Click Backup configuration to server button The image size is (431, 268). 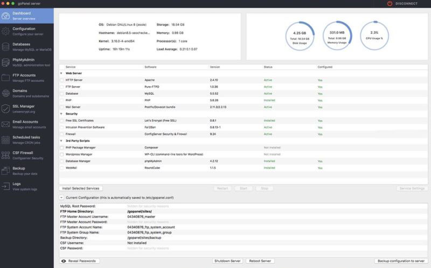click(401, 261)
